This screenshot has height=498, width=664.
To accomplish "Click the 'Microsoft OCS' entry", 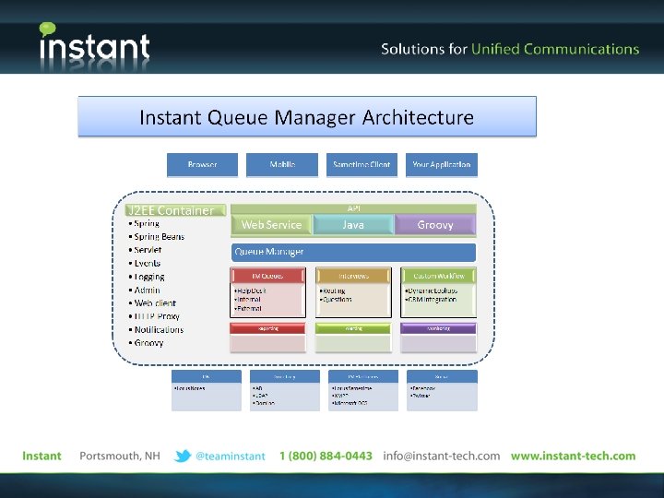I will (350, 403).
